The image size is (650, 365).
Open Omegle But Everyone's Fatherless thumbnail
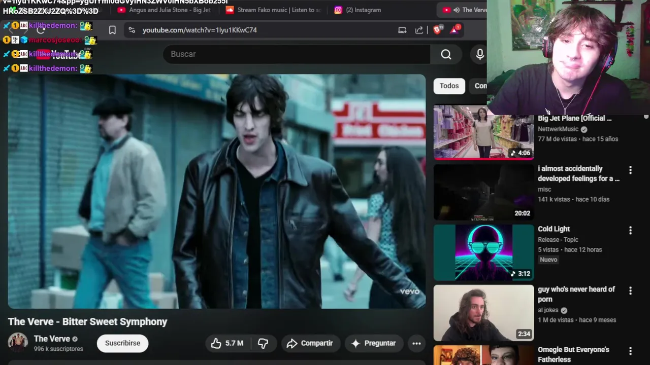click(483, 355)
